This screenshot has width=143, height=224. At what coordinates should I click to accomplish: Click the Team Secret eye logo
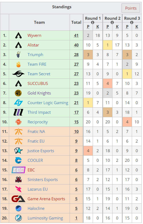coord(18,74)
